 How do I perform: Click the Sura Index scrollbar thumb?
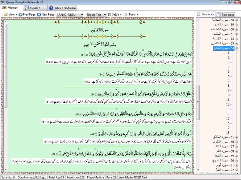pyautogui.click(x=198, y=102)
